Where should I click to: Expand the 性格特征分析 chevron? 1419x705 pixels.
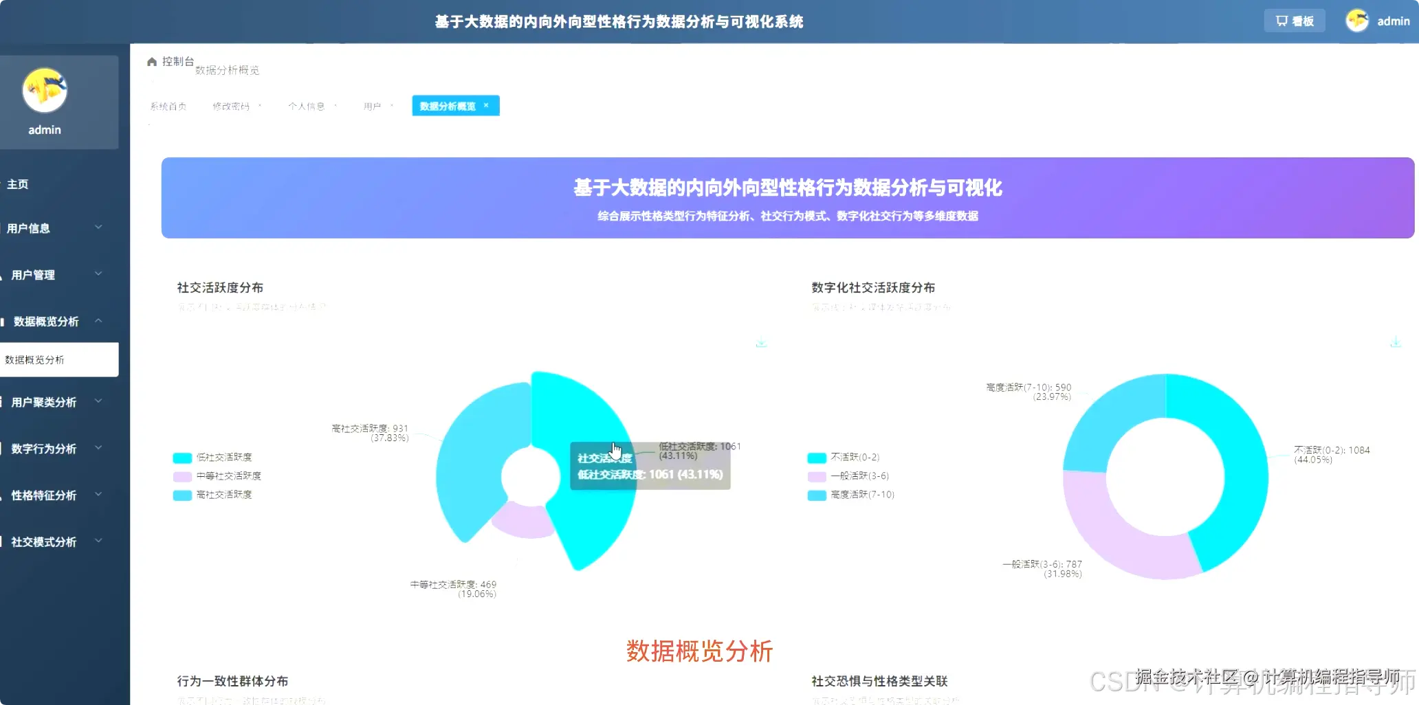98,495
